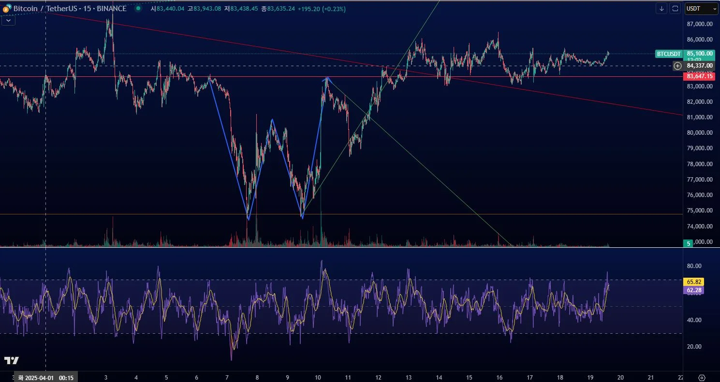The image size is (720, 382).
Task: Collapse the legend with the chevron button
Action: pyautogui.click(x=9, y=20)
